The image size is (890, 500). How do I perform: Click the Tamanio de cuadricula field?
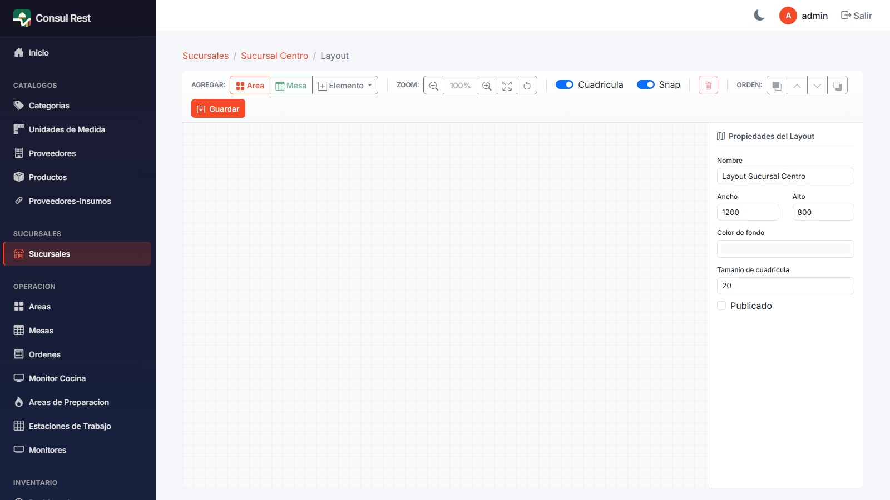pos(785,286)
